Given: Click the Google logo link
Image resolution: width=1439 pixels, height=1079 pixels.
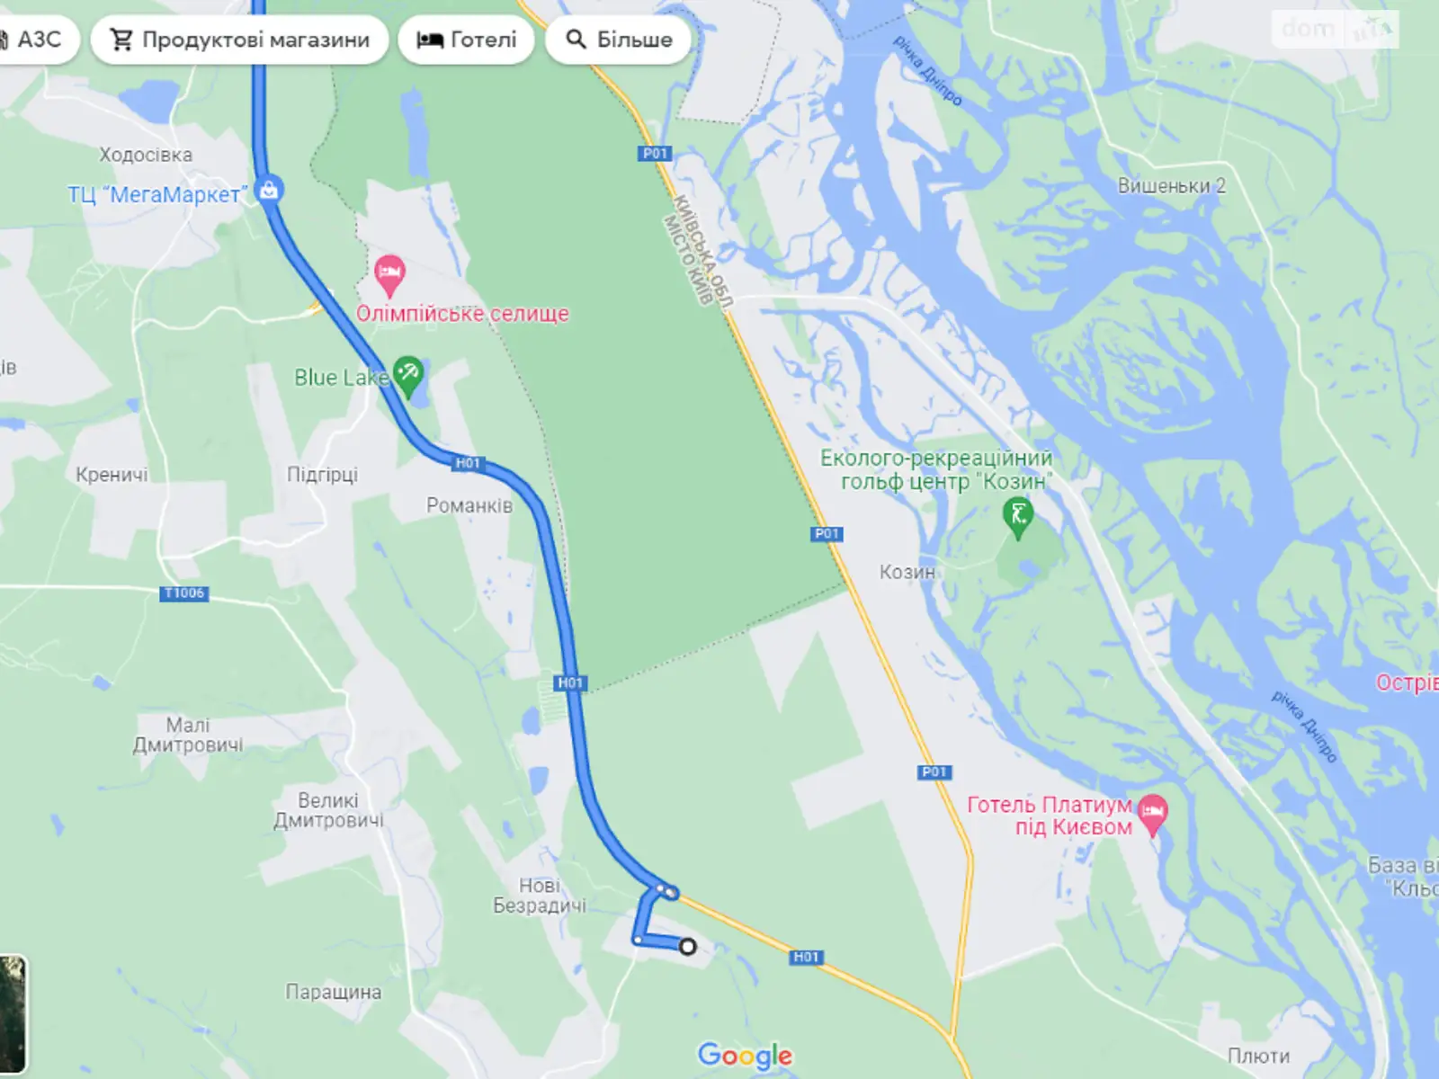Looking at the screenshot, I should [746, 1055].
